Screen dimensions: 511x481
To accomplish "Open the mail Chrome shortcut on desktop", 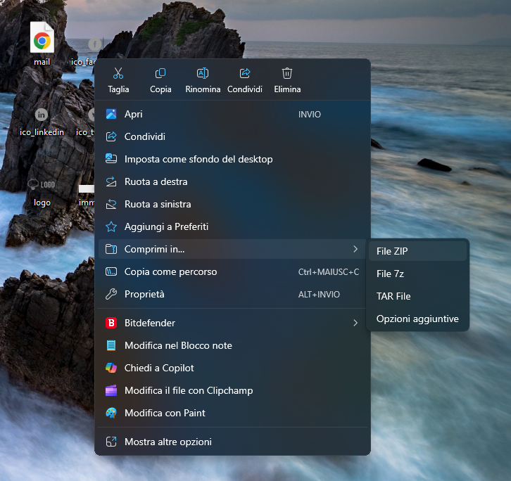I will (42, 42).
